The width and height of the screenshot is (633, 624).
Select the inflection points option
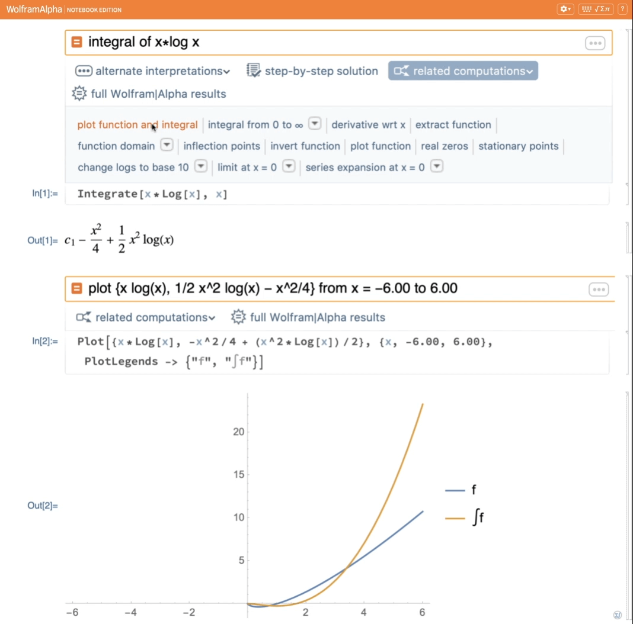tap(222, 146)
